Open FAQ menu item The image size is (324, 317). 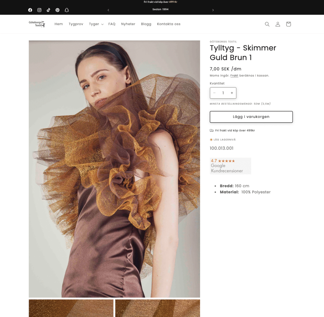[112, 24]
